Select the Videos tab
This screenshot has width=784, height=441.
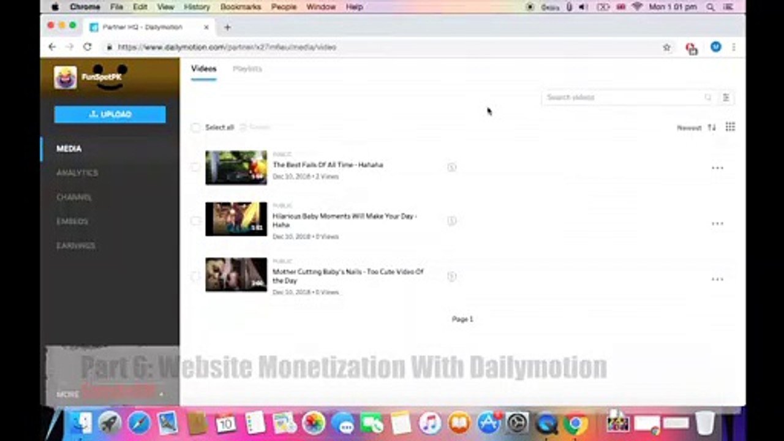(x=203, y=69)
